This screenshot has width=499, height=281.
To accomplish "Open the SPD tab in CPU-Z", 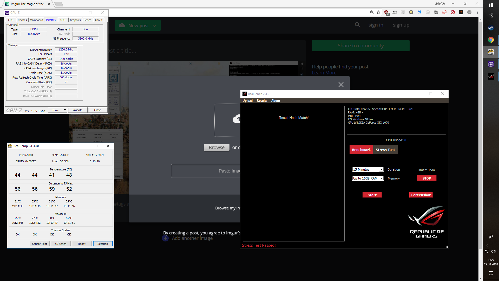I will click(x=63, y=20).
